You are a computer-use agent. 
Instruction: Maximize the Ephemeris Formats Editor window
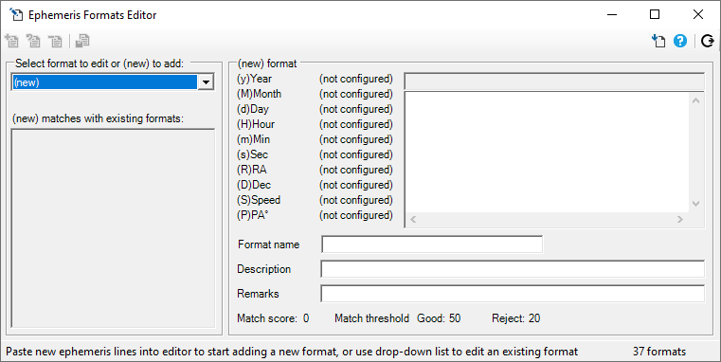[655, 15]
